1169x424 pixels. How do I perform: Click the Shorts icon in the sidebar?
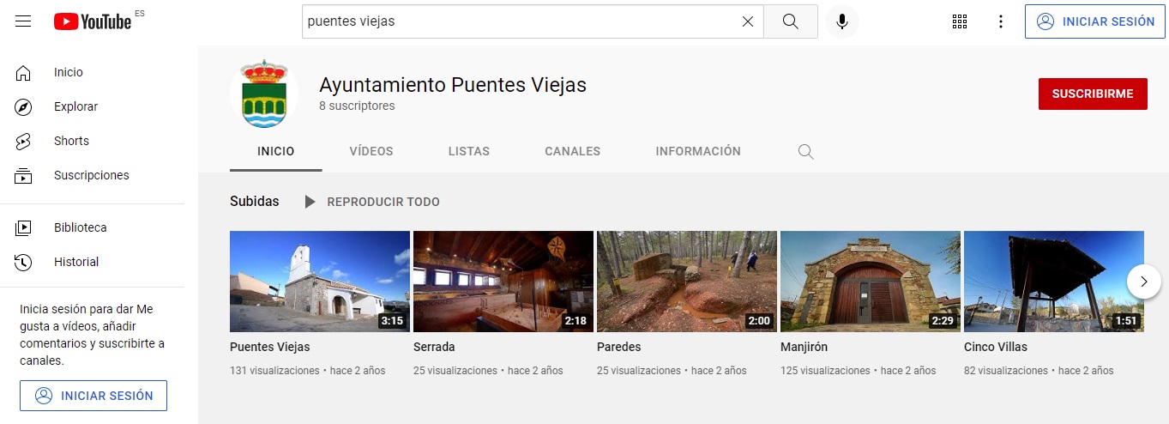[x=24, y=142]
